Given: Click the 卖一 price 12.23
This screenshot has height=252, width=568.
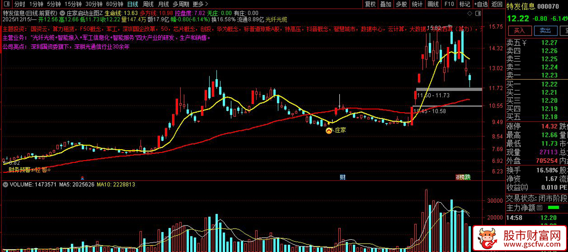Looking at the screenshot, I should (x=550, y=75).
